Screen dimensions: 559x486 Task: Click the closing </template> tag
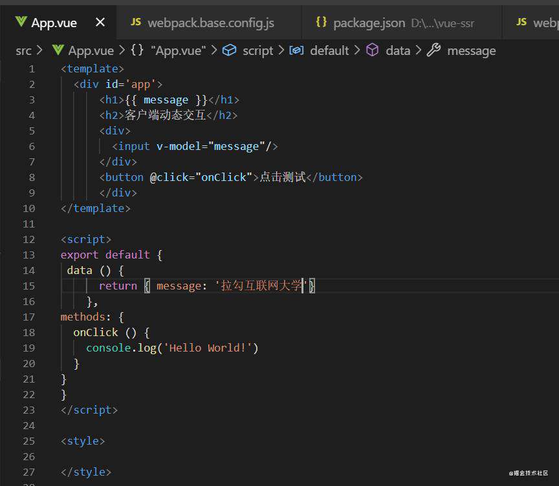point(96,208)
